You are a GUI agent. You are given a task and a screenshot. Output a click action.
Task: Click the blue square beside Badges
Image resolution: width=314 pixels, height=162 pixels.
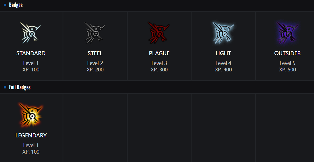[5, 5]
